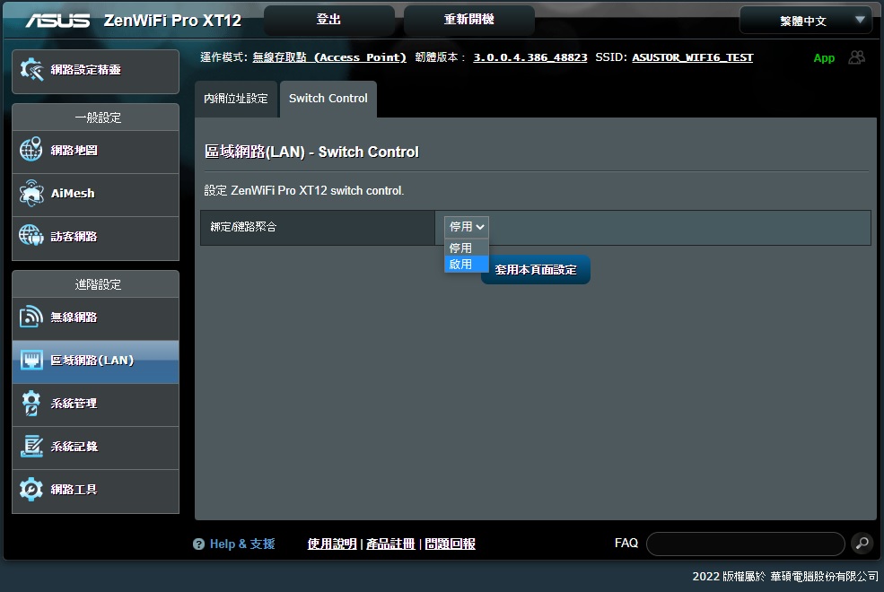Click the FAQ search input field
The image size is (884, 592).
[x=745, y=544]
